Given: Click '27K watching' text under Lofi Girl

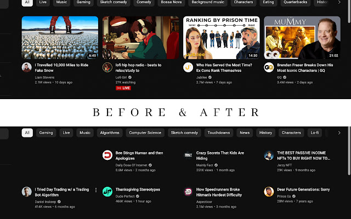Looking at the screenshot, I should 126,82.
